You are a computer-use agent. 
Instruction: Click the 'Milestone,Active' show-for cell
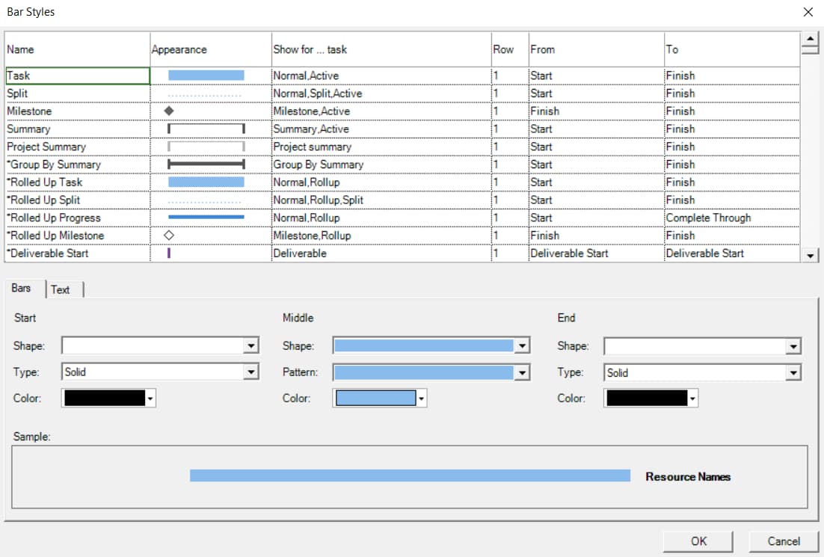381,111
